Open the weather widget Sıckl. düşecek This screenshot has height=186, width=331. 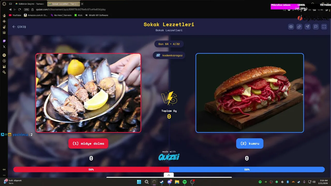tap(13, 182)
